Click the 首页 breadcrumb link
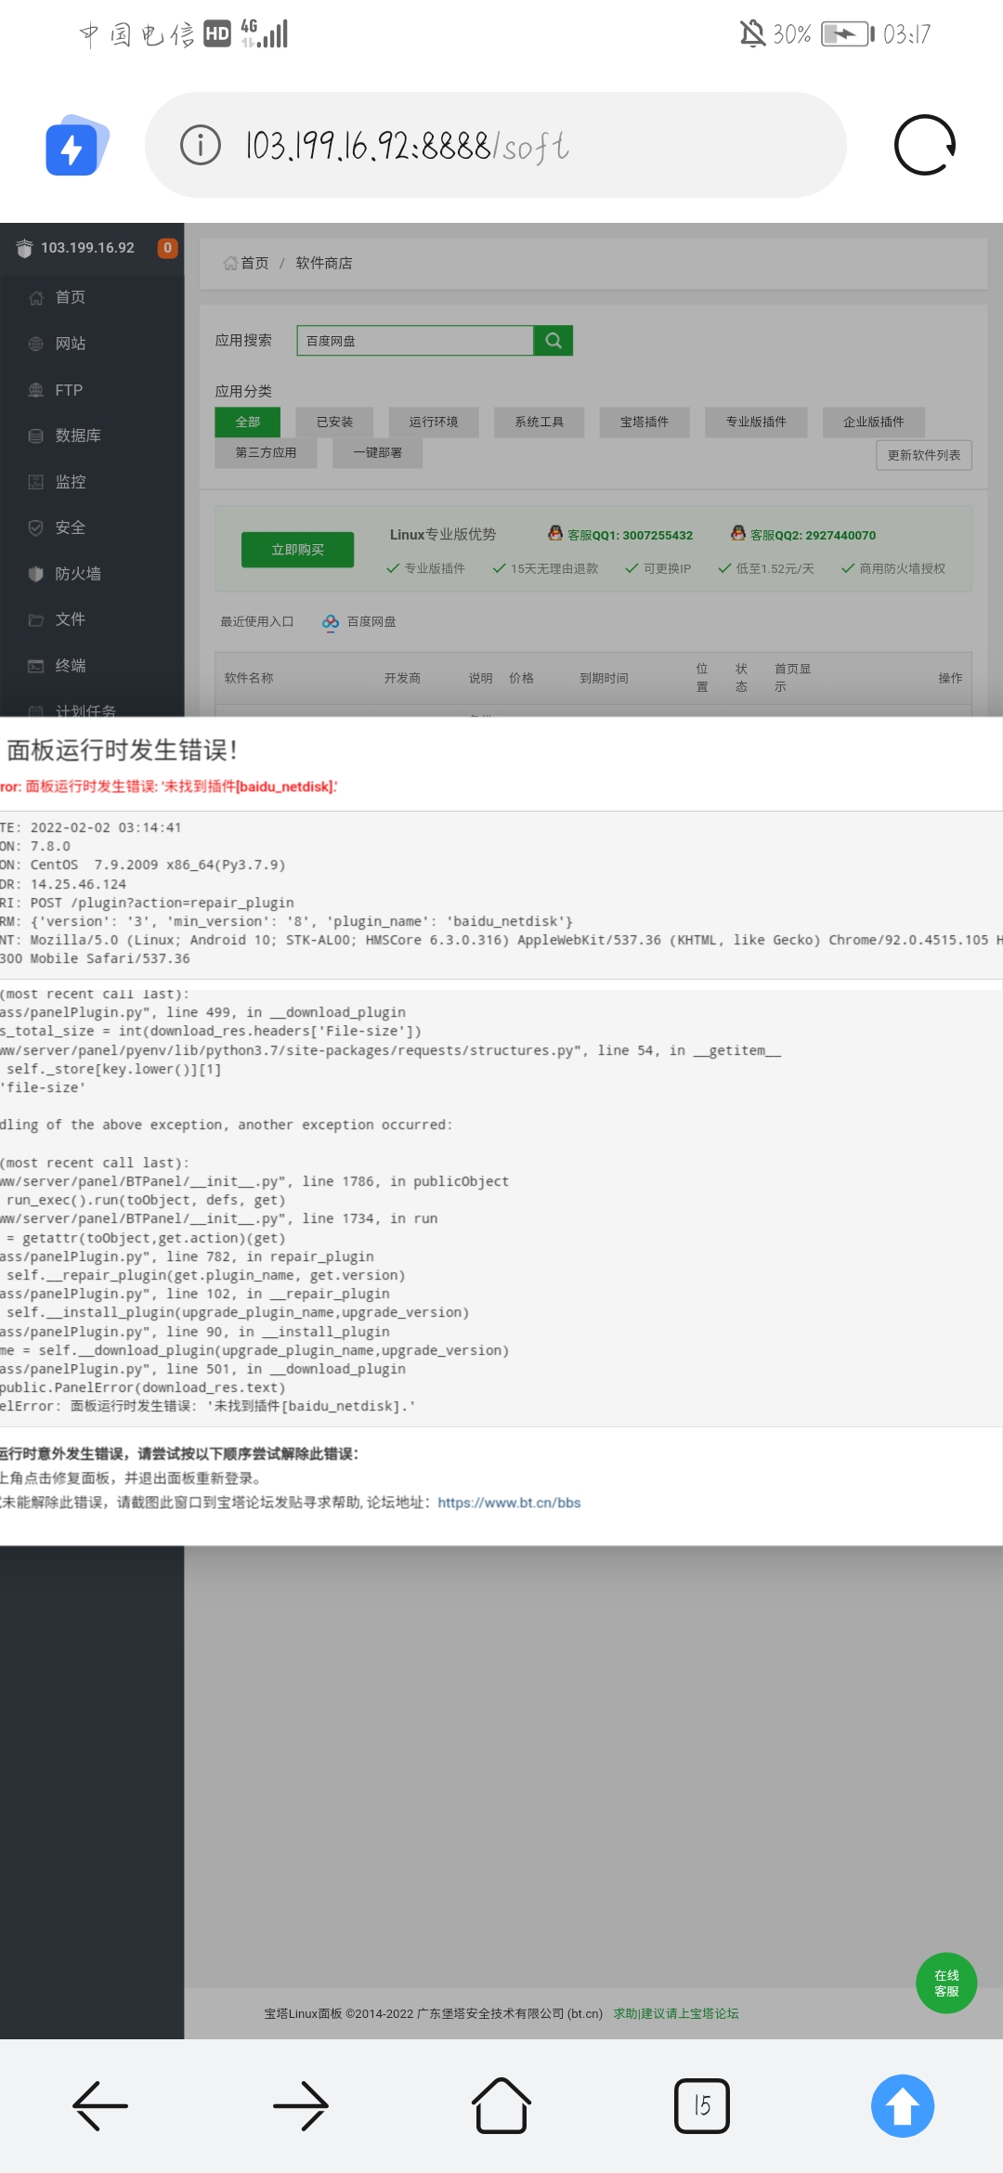The image size is (1003, 2173). click(x=254, y=263)
